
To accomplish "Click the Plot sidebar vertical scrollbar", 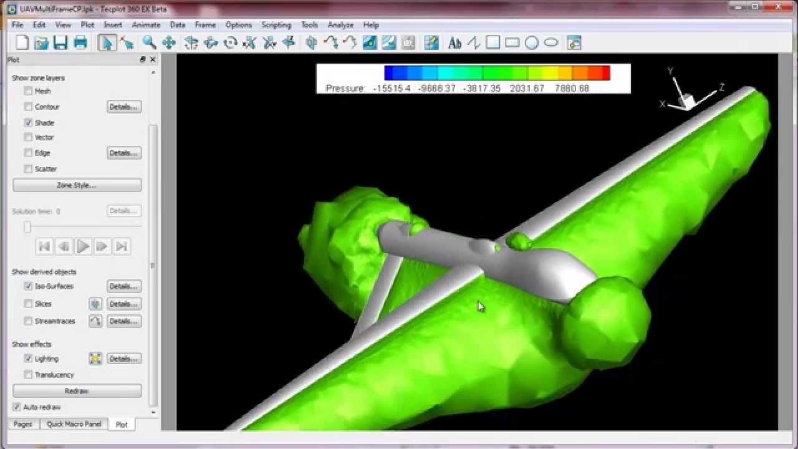I will point(153,265).
